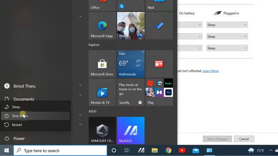Launch the MyASUS tile
The height and width of the screenshot is (156, 278).
coord(131,130)
